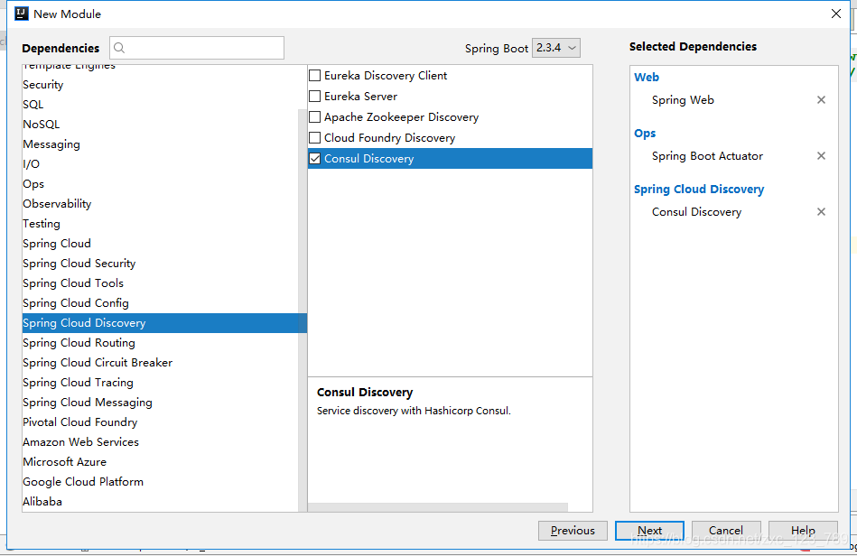Click Web group in Selected Dependencies

[x=647, y=77]
